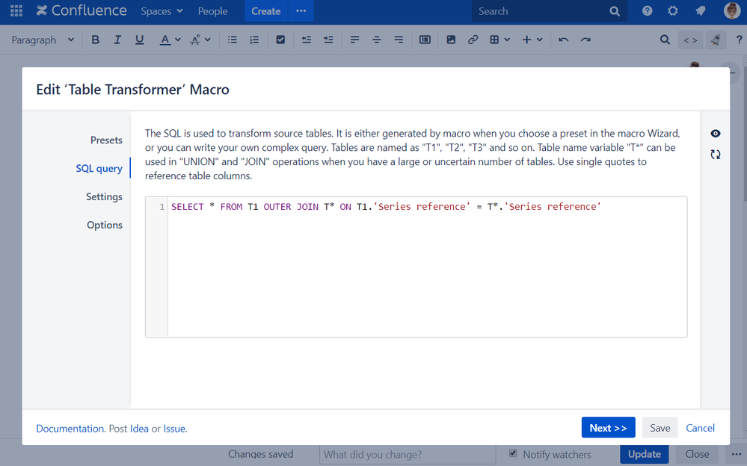Click the What did you change field
Image resolution: width=747 pixels, height=466 pixels.
tap(408, 455)
